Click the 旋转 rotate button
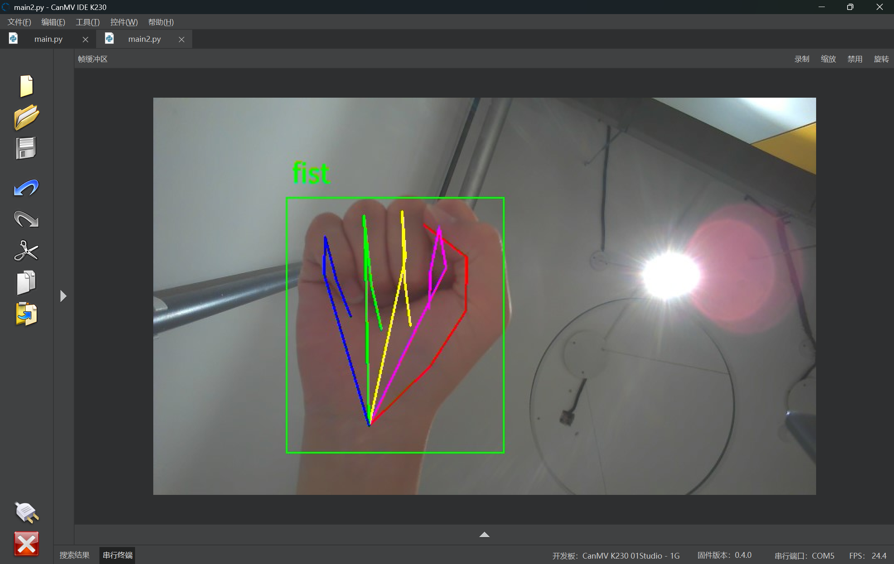 click(881, 59)
